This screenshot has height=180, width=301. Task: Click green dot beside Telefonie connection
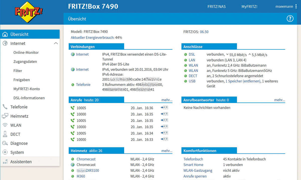(73, 85)
